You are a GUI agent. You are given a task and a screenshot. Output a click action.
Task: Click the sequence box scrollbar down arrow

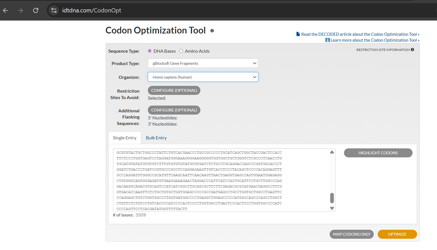point(332,208)
